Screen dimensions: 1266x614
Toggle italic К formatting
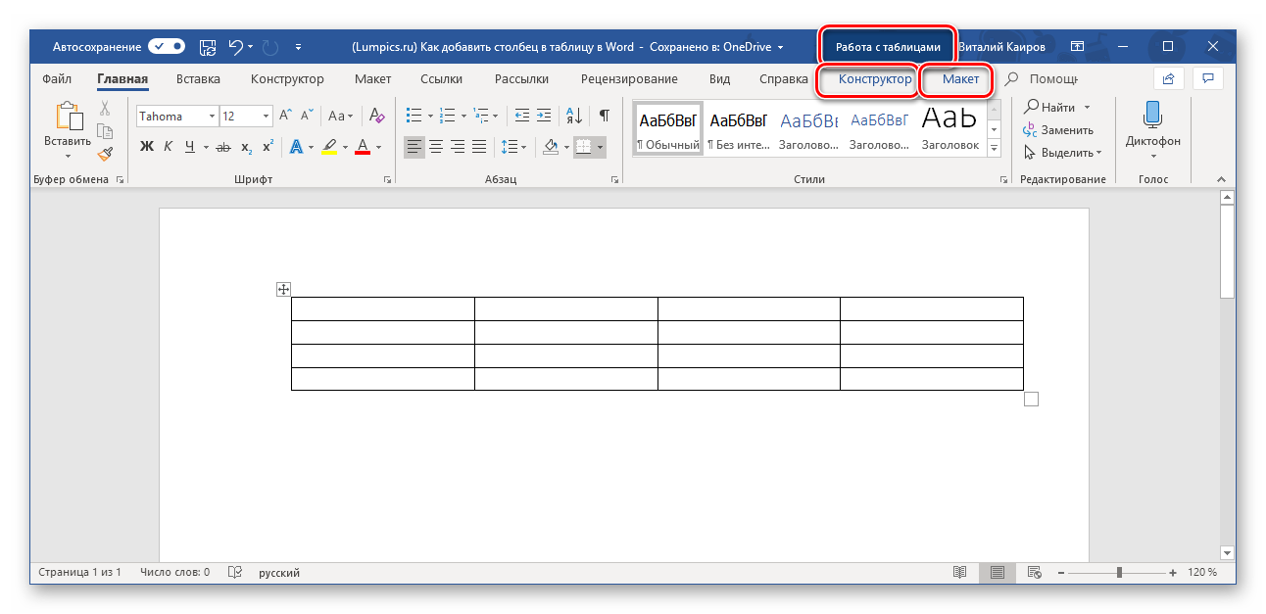pos(169,147)
